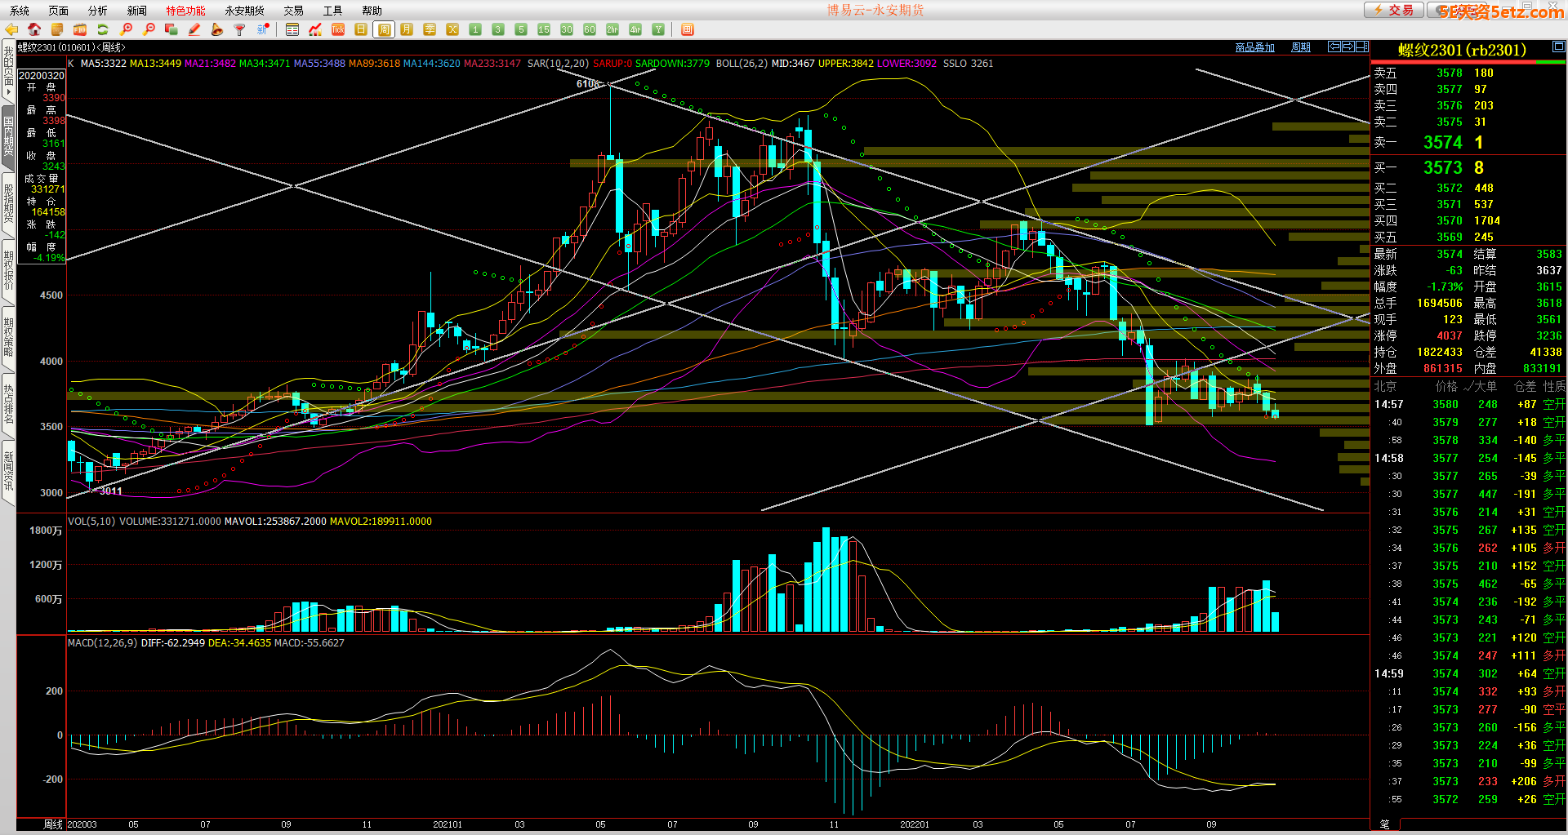Click the orange 画 drawing panel icon
Image resolution: width=1568 pixels, height=835 pixels.
(x=688, y=29)
